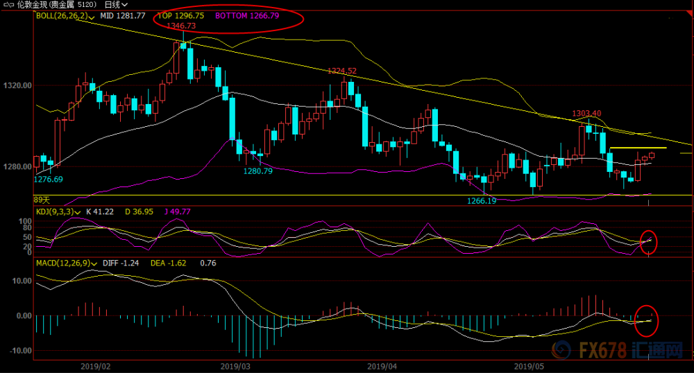The height and width of the screenshot is (373, 694).
Task: Click the 2019/02 date axis label
Action: point(96,366)
